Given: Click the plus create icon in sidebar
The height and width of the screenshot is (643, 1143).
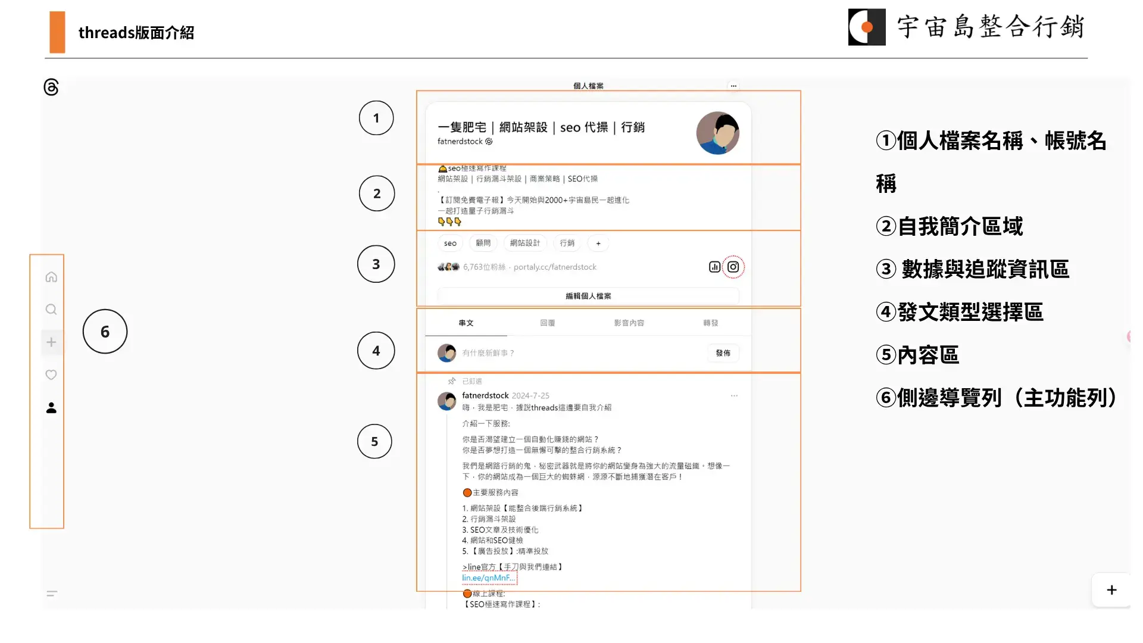Looking at the screenshot, I should point(51,342).
